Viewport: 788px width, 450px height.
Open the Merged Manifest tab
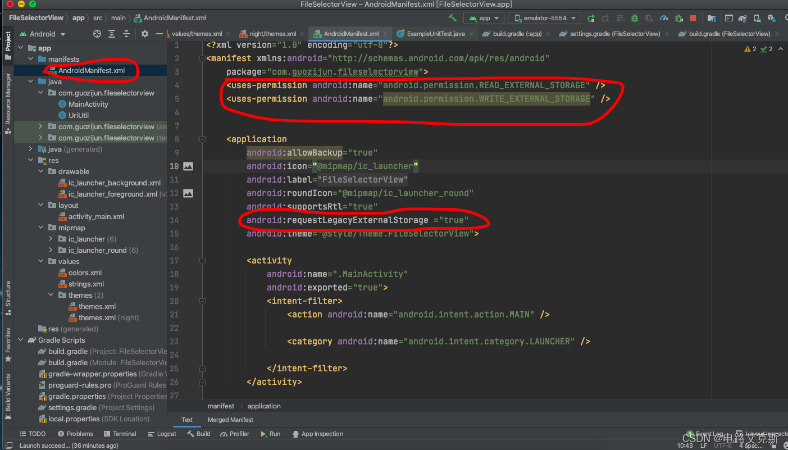[230, 420]
